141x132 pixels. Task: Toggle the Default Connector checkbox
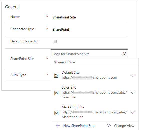(x=55, y=41)
